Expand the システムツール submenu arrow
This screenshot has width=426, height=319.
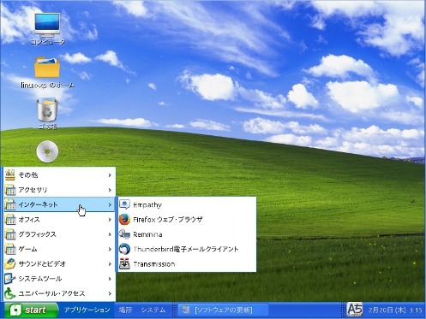click(x=110, y=279)
